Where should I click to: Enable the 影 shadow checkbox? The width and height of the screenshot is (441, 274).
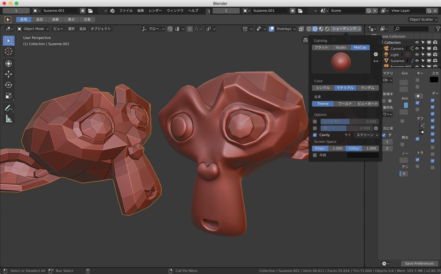315,128
